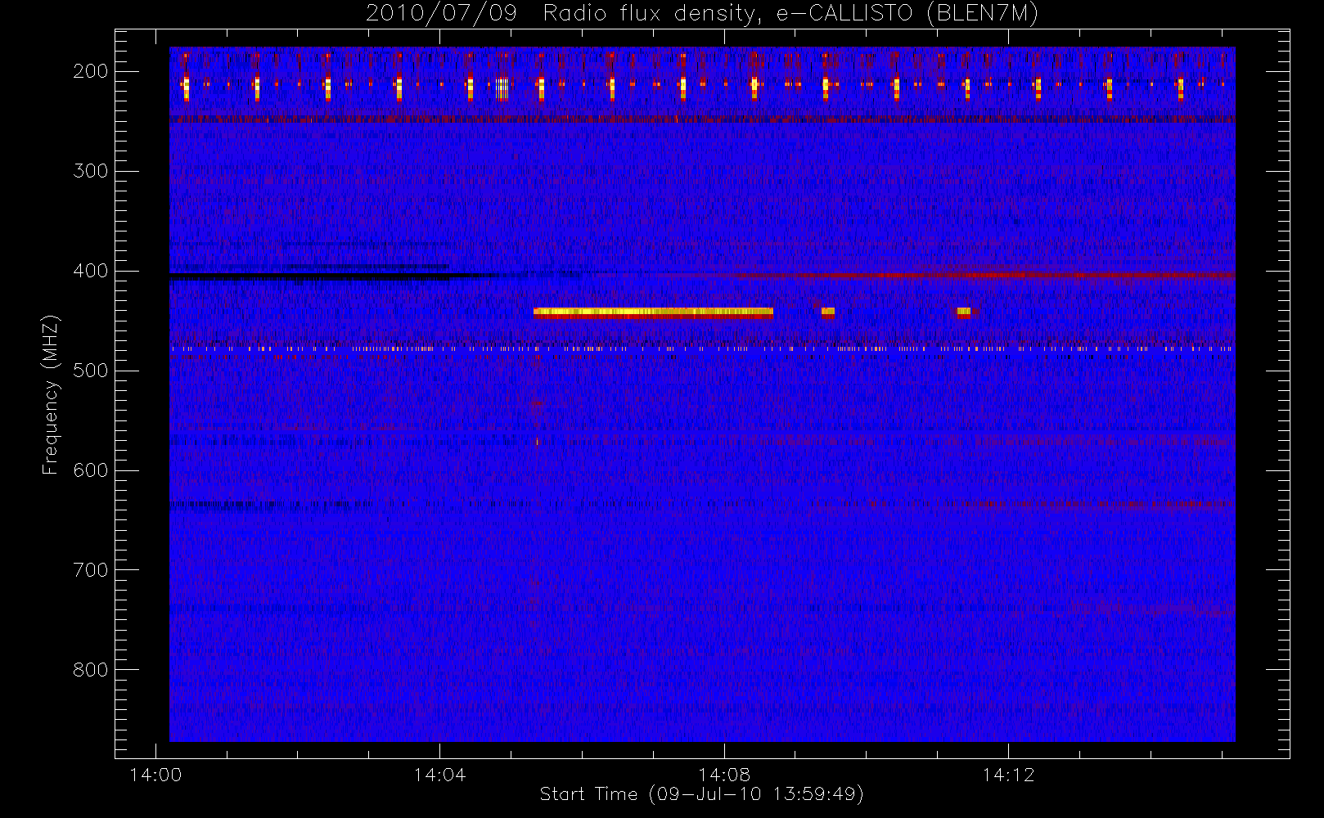Screen dimensions: 1324x818
Task: Click the 14:08 time tick label
Action: (724, 775)
